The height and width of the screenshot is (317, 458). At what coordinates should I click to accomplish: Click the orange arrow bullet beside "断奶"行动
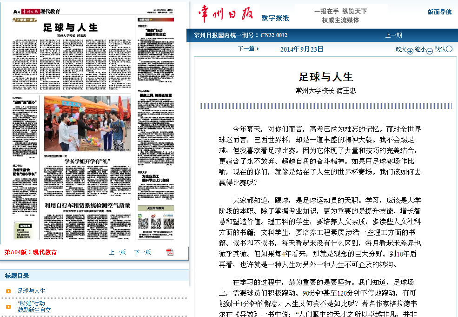8,307
